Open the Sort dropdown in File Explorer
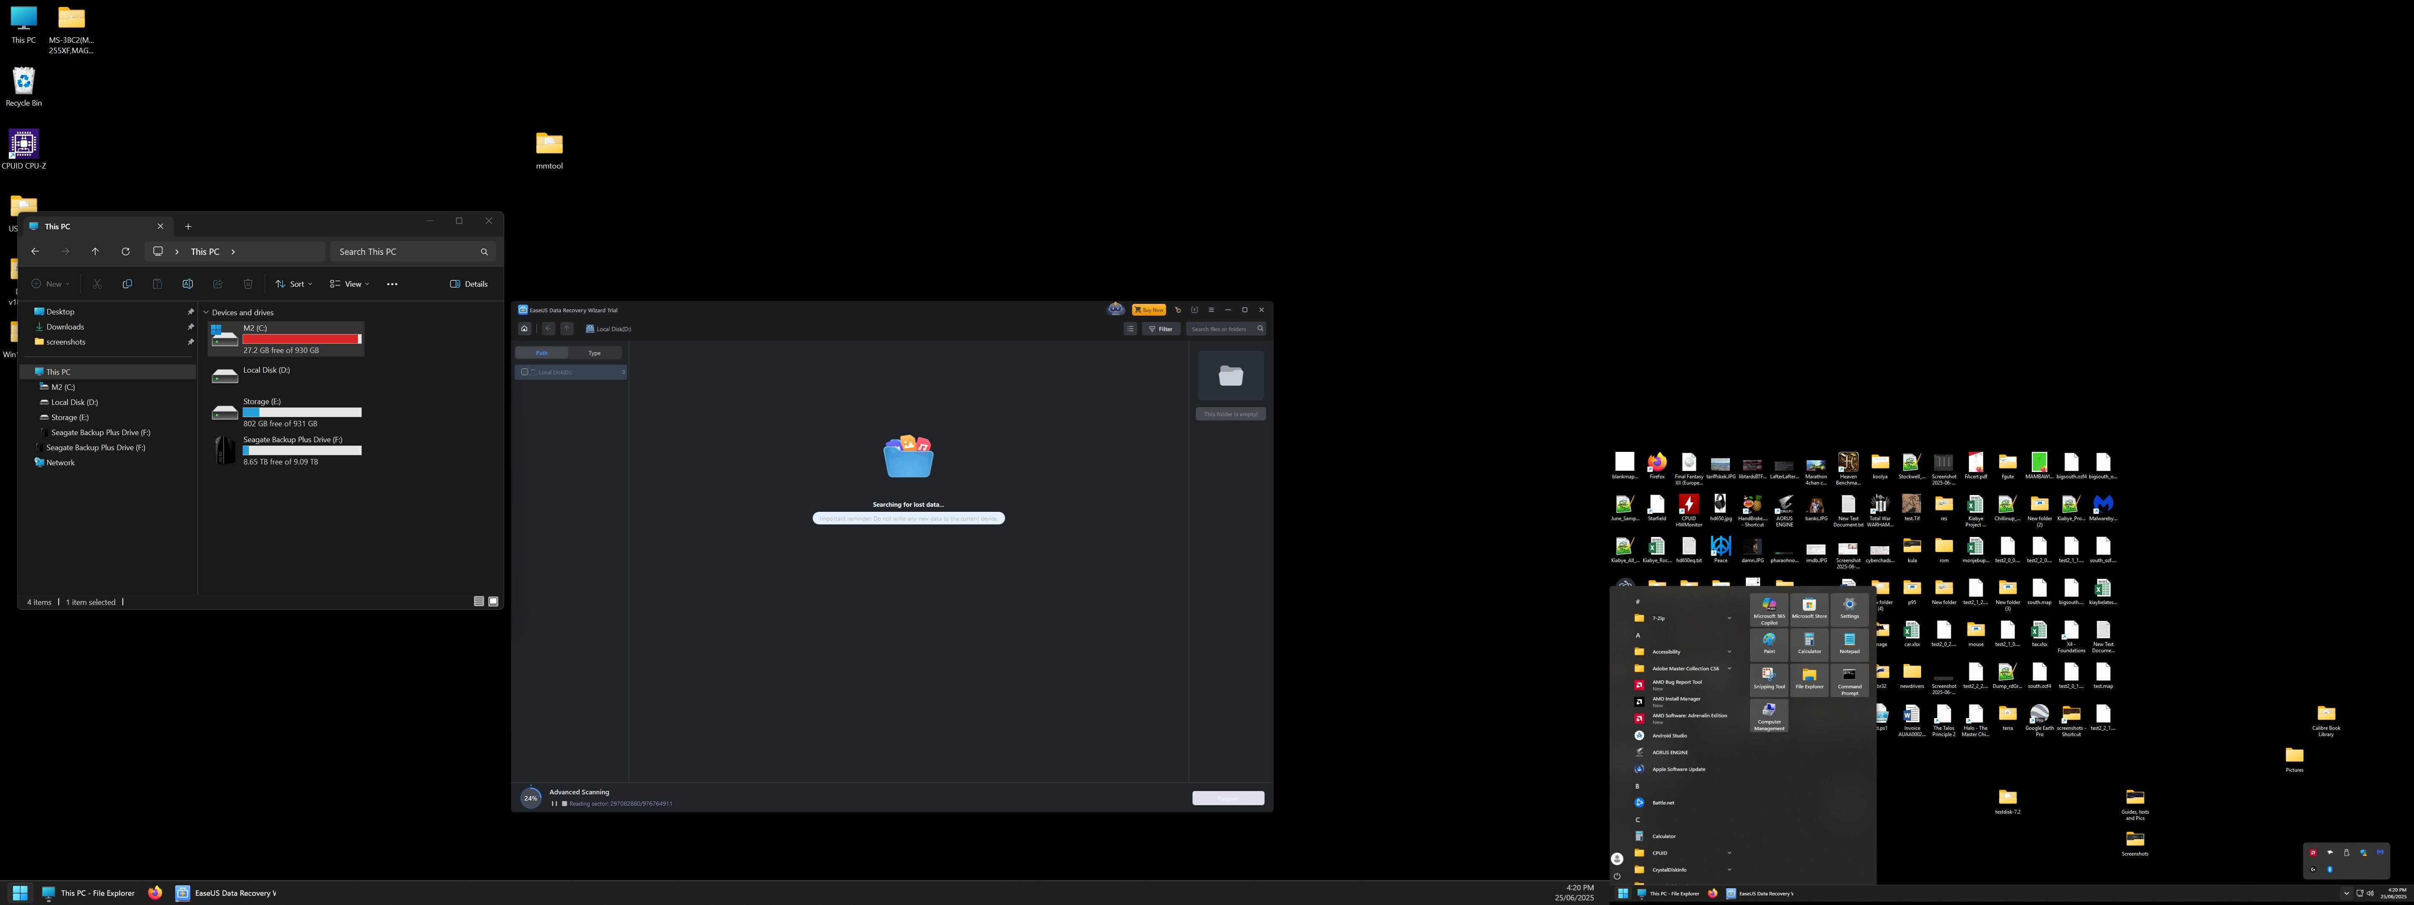This screenshot has height=905, width=2414. tap(294, 284)
